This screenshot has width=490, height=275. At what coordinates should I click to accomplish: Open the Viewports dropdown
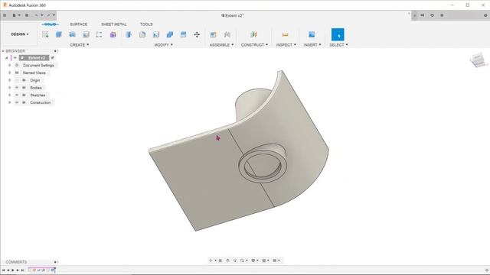(x=276, y=260)
